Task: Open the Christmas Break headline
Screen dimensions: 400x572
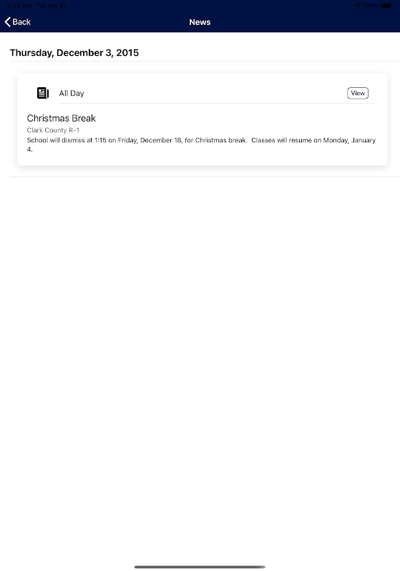Action: coord(62,118)
